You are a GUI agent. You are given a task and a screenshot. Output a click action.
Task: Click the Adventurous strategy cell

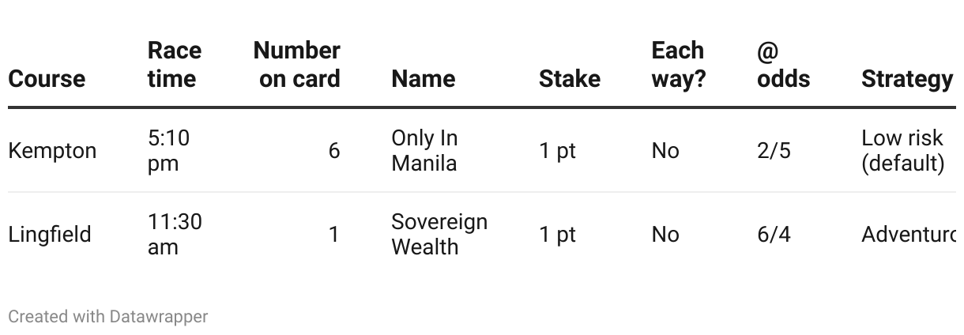(x=908, y=234)
